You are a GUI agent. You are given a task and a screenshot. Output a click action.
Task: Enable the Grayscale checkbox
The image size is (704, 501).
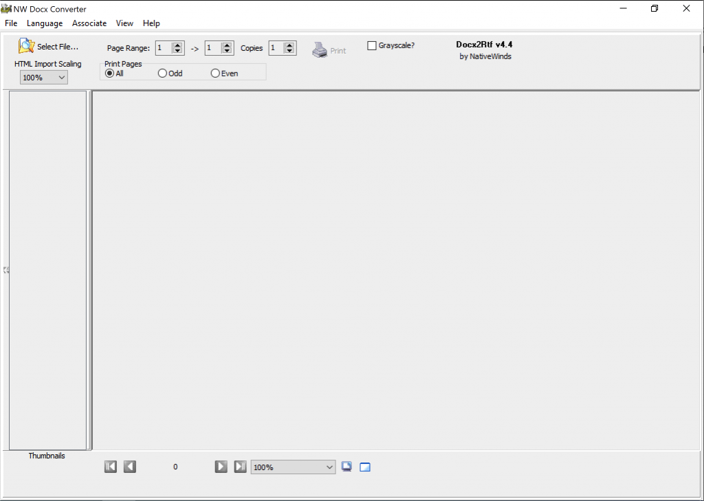(x=372, y=46)
